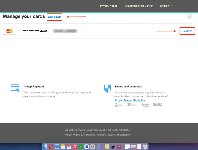Open Stickies from the Dock
Image resolution: width=198 pixels, height=150 pixels.
point(107,147)
